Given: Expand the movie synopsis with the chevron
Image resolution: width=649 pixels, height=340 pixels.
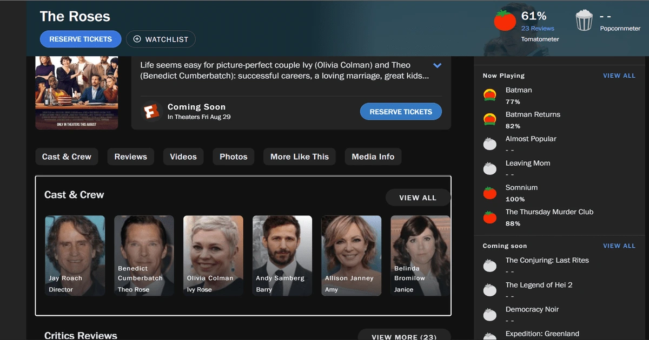Looking at the screenshot, I should tap(438, 65).
